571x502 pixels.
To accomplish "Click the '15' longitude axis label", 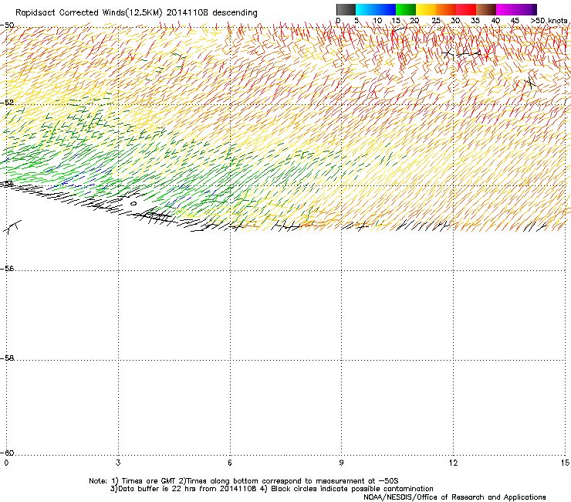I will point(565,463).
